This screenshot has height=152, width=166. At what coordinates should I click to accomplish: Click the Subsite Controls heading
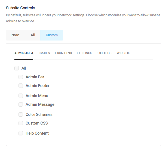[20, 8]
